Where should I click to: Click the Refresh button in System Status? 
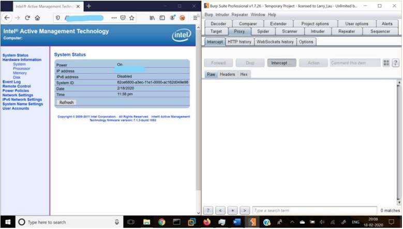[x=67, y=103]
